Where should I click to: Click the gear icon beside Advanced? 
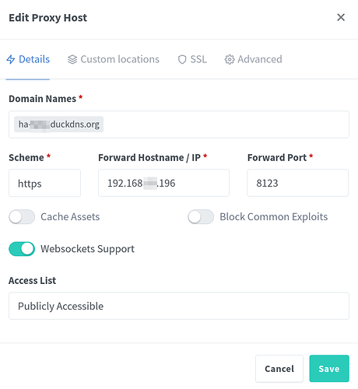tap(230, 59)
